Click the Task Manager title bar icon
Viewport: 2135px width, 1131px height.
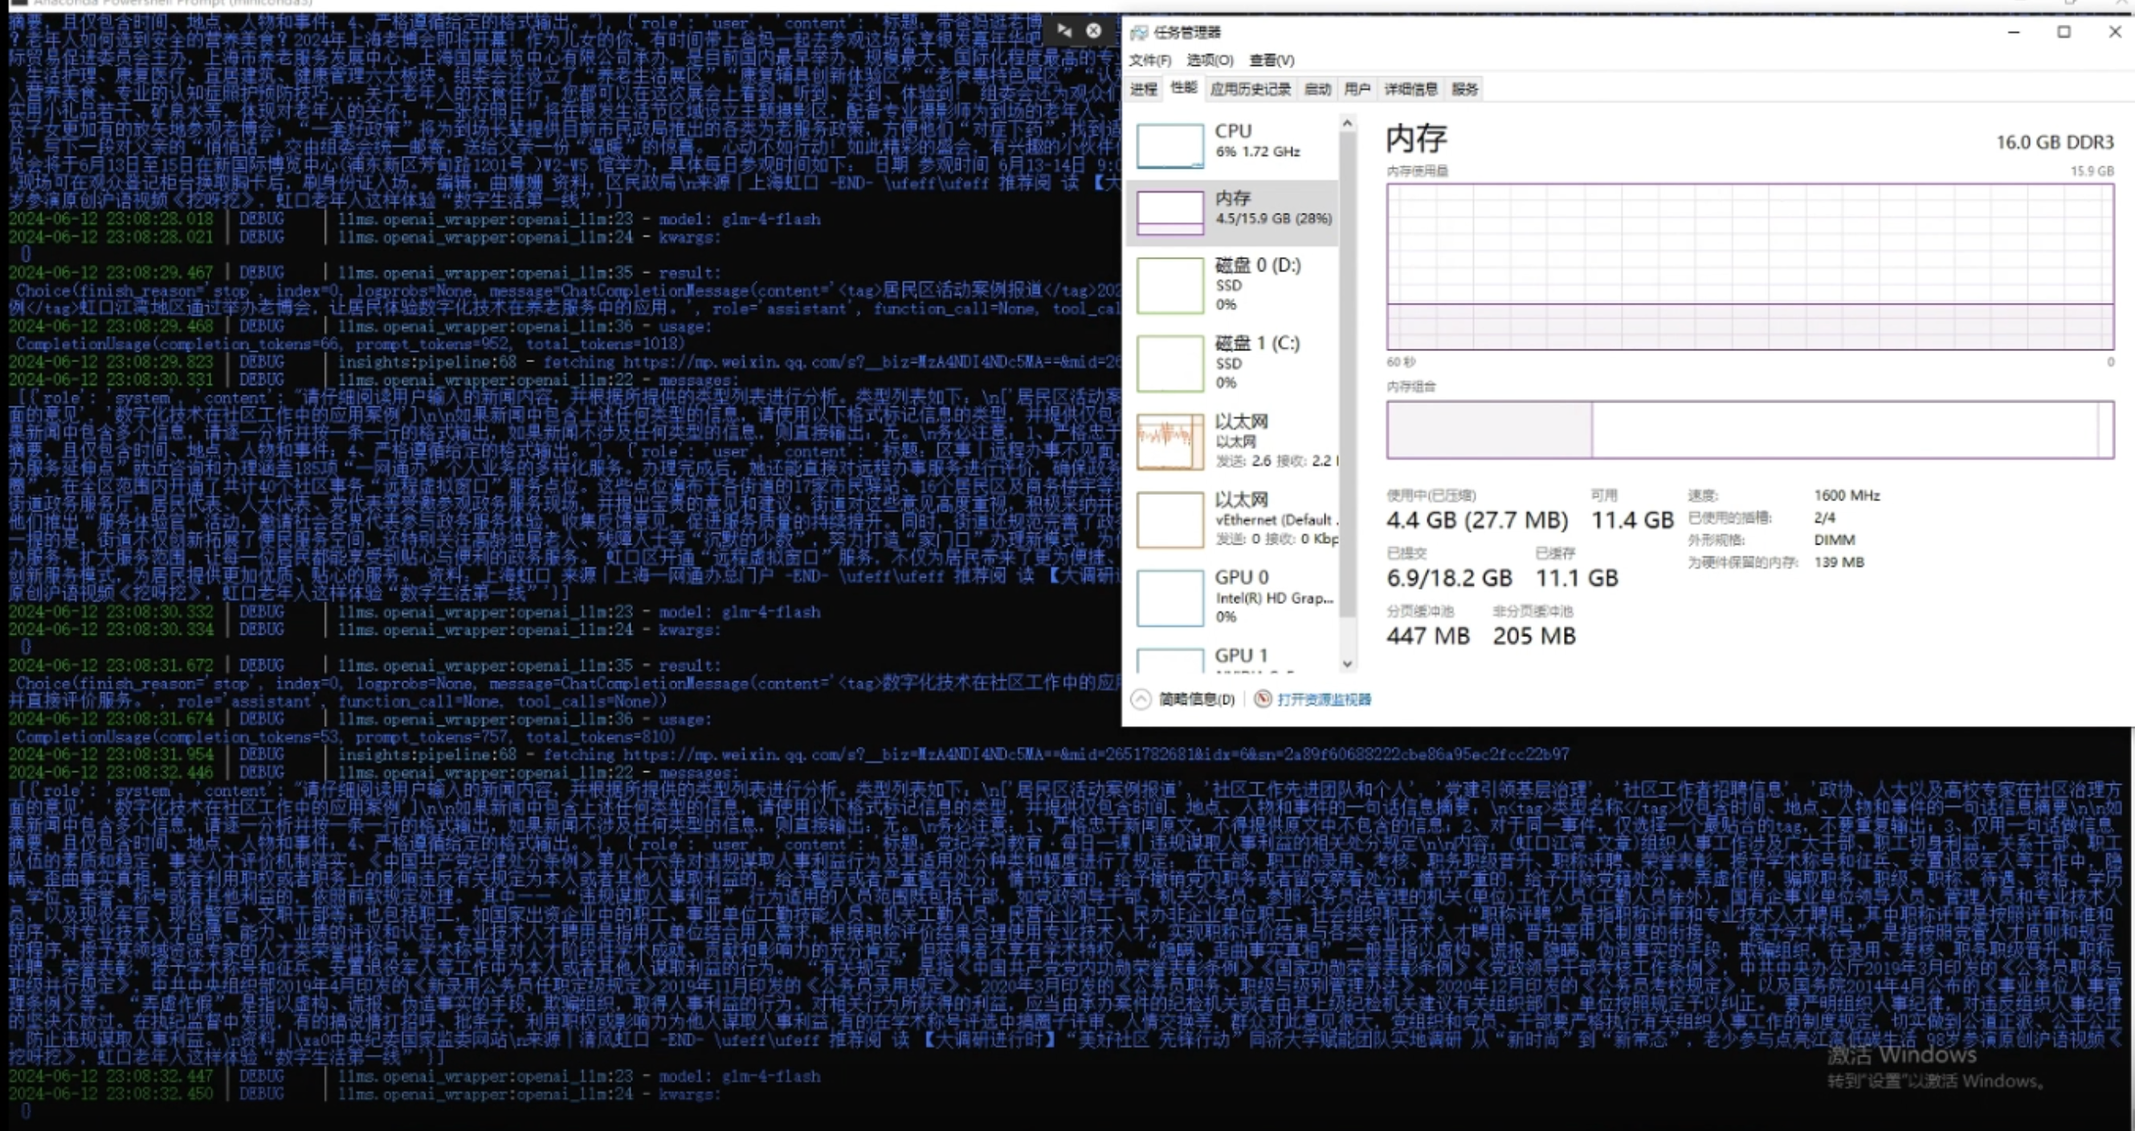coord(1140,32)
